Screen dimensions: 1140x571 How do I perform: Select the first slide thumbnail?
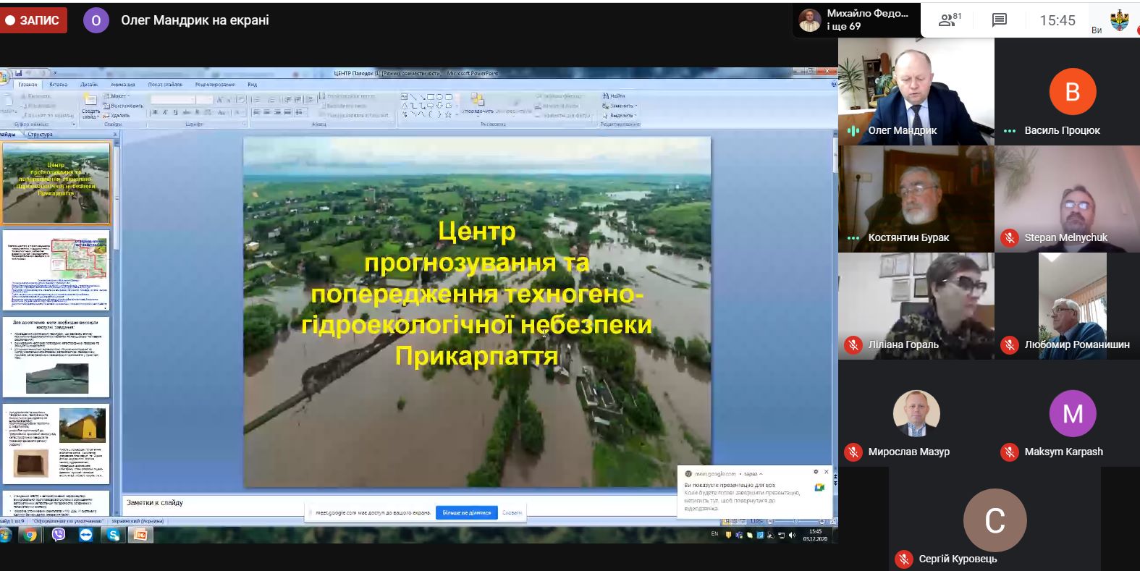(56, 183)
